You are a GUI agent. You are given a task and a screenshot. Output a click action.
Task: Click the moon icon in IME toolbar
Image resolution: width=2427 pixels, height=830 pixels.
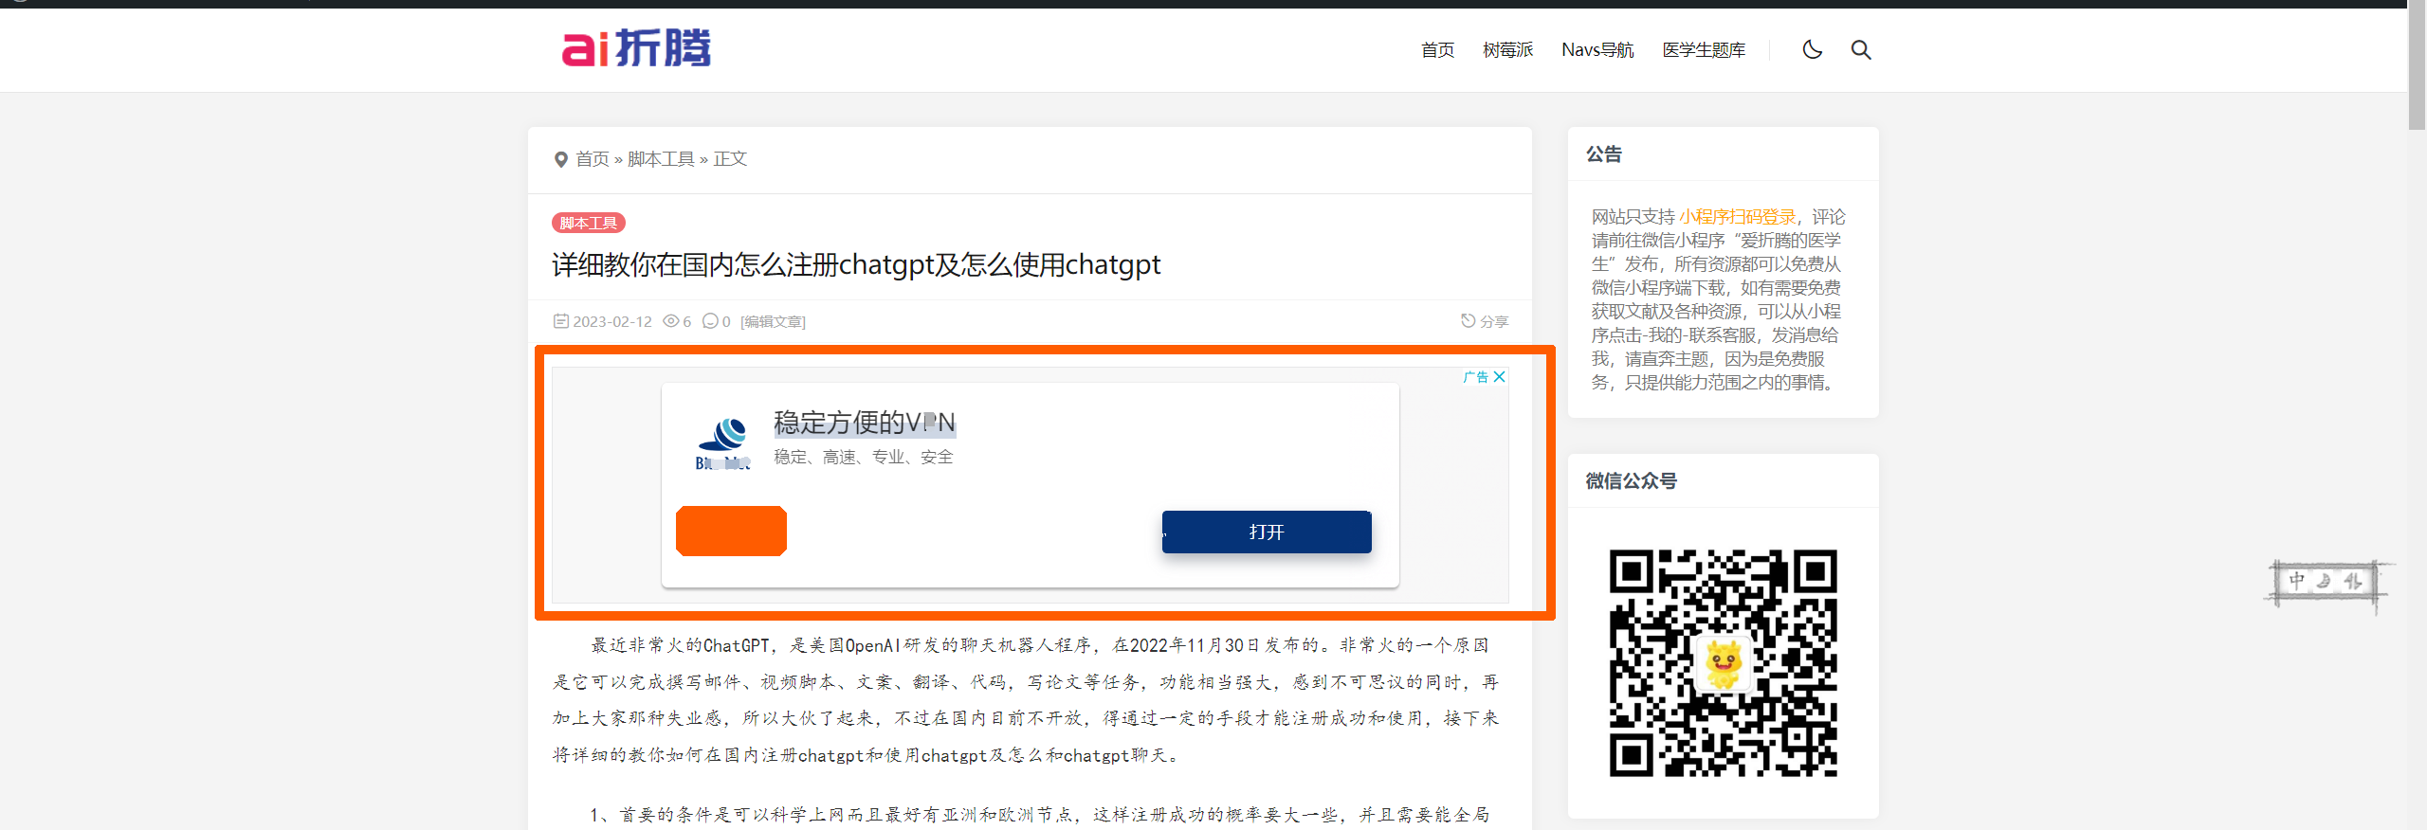point(2324,581)
